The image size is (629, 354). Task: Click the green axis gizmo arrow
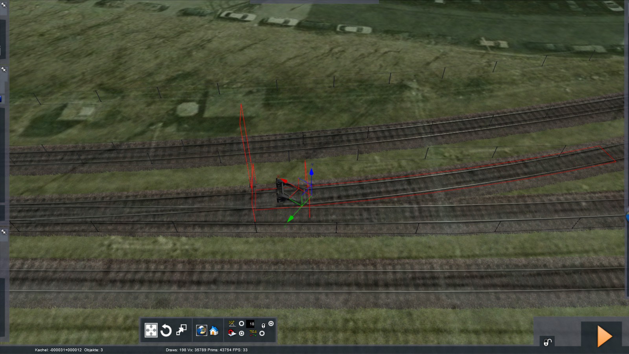tap(290, 219)
